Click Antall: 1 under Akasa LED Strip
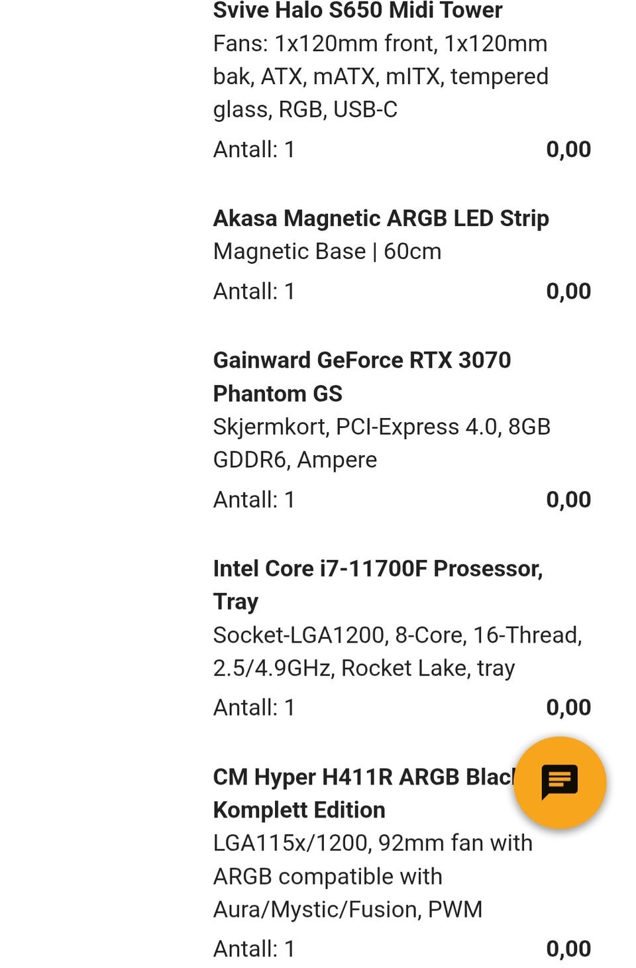Screen dimensions: 636x968 [x=254, y=291]
